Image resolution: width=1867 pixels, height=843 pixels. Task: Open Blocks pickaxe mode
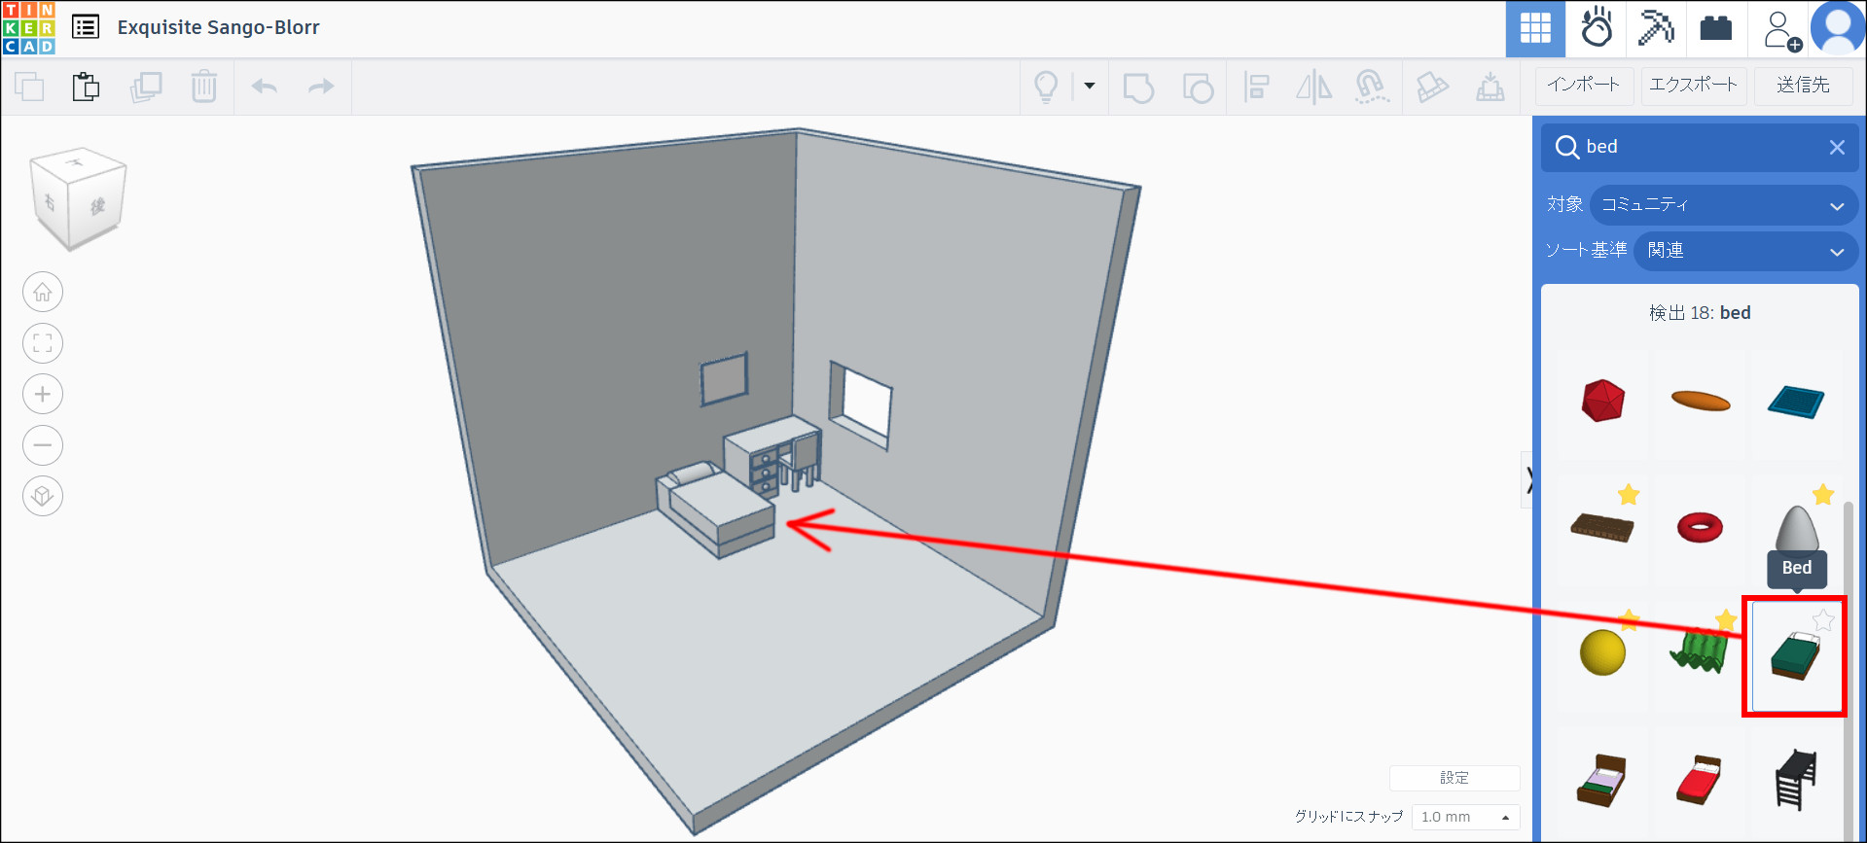tap(1656, 28)
